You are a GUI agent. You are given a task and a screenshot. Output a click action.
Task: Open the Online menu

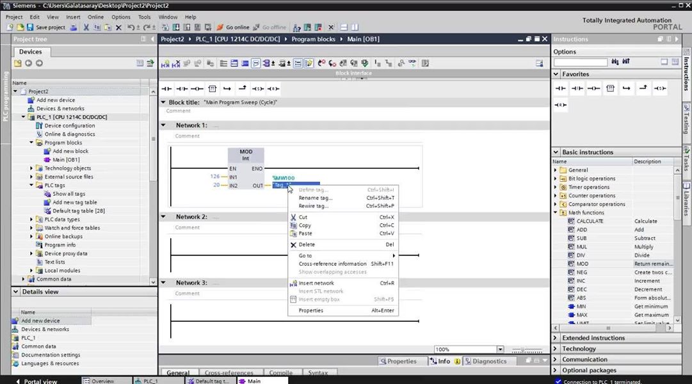[95, 17]
